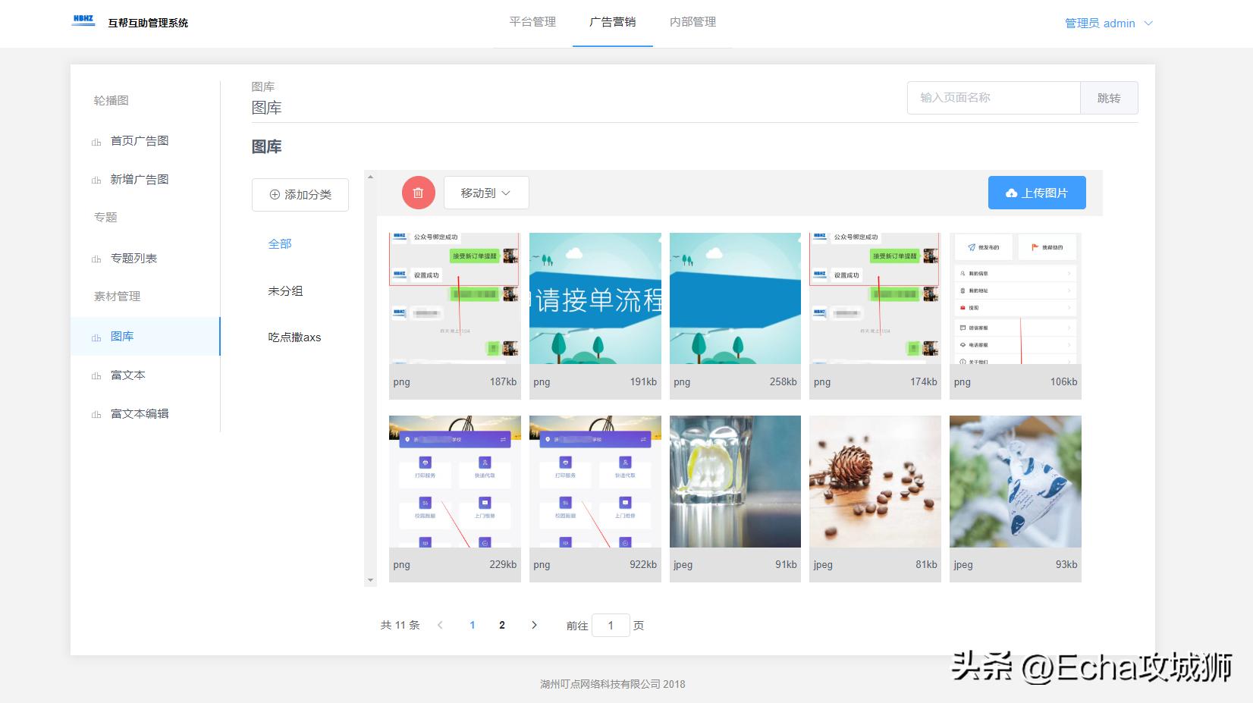Viewport: 1253px width, 703px height.
Task: Click page number 2 in pagination
Action: [501, 625]
